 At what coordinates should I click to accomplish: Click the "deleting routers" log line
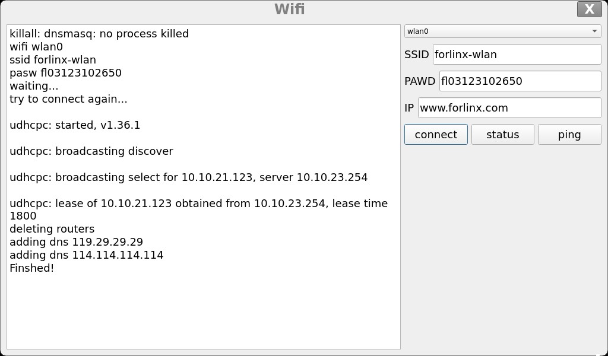(x=52, y=229)
